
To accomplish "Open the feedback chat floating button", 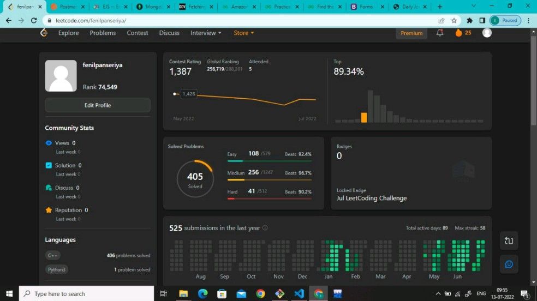I will [509, 264].
